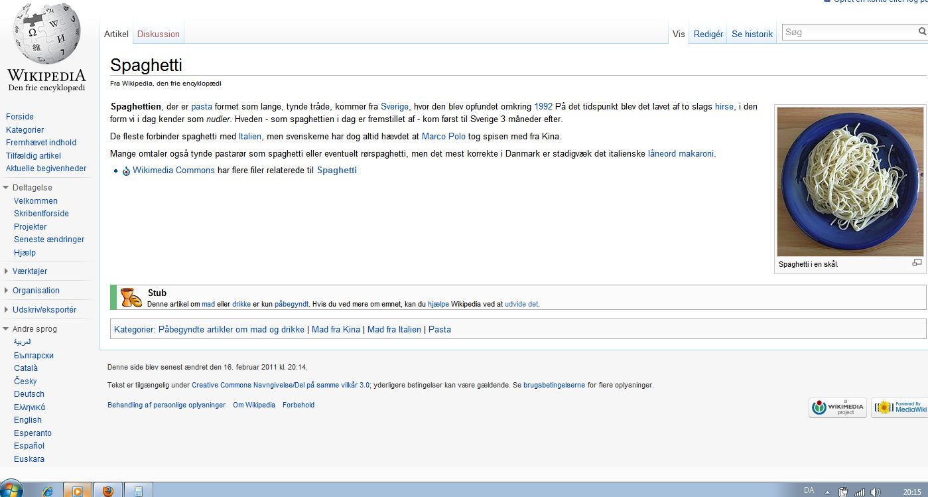Expand the Organisation sidebar section
Viewport: 928px width, 497px height.
pyautogui.click(x=6, y=291)
